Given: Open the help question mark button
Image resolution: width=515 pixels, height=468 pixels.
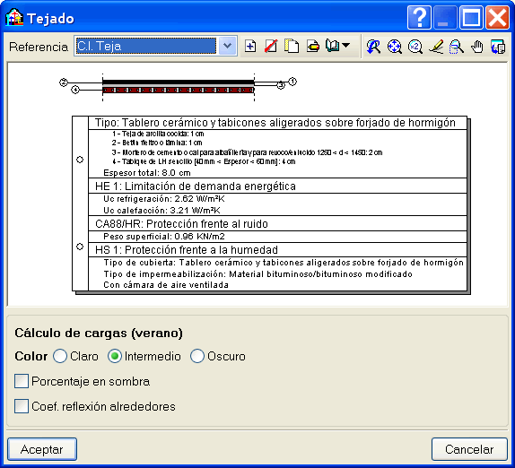Looking at the screenshot, I should click(419, 17).
